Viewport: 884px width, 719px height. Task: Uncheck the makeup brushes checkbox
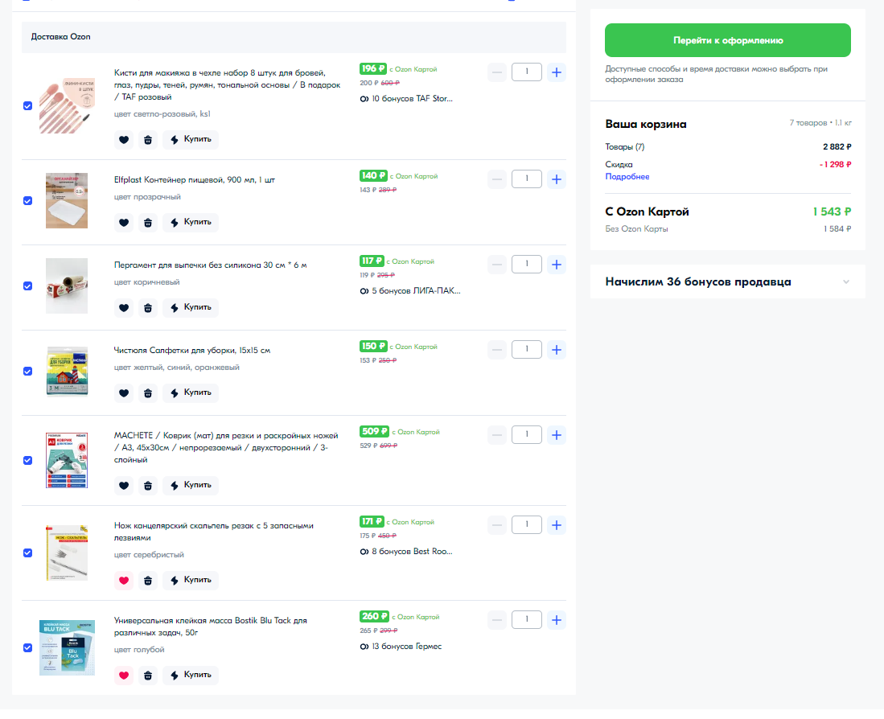tap(27, 106)
